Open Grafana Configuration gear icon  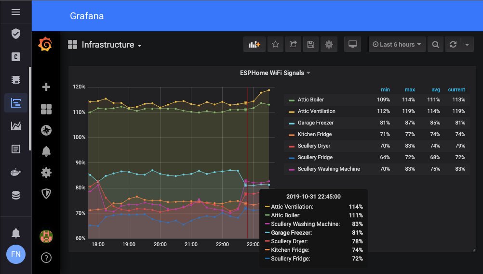[46, 173]
